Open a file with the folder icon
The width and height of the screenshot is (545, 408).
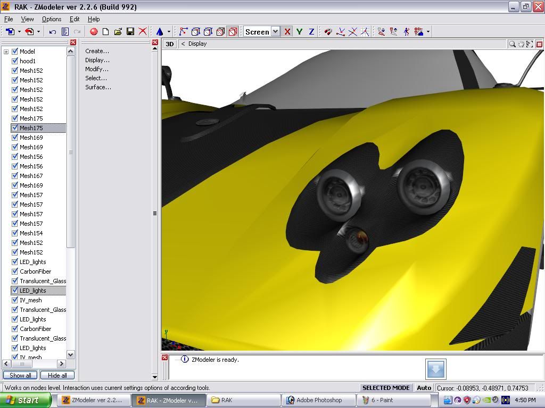pos(118,32)
